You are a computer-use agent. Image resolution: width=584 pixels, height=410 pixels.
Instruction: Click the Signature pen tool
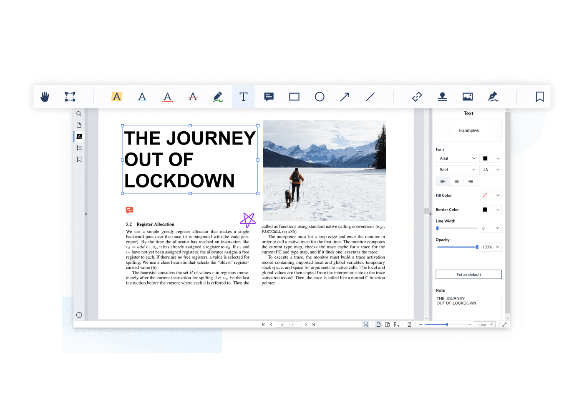click(493, 97)
